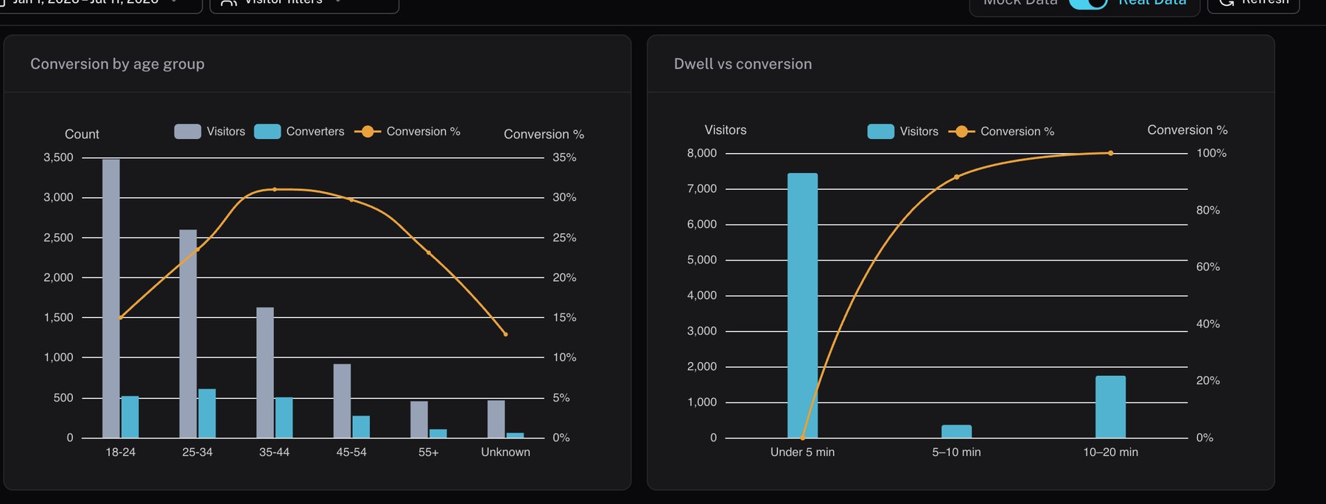Select the 5–10 min conversion point
The height and width of the screenshot is (504, 1326).
(956, 177)
